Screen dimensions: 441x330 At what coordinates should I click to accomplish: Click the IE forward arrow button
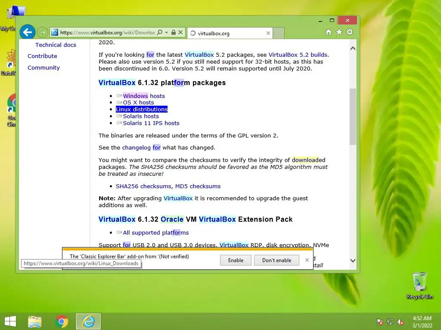pos(43,32)
